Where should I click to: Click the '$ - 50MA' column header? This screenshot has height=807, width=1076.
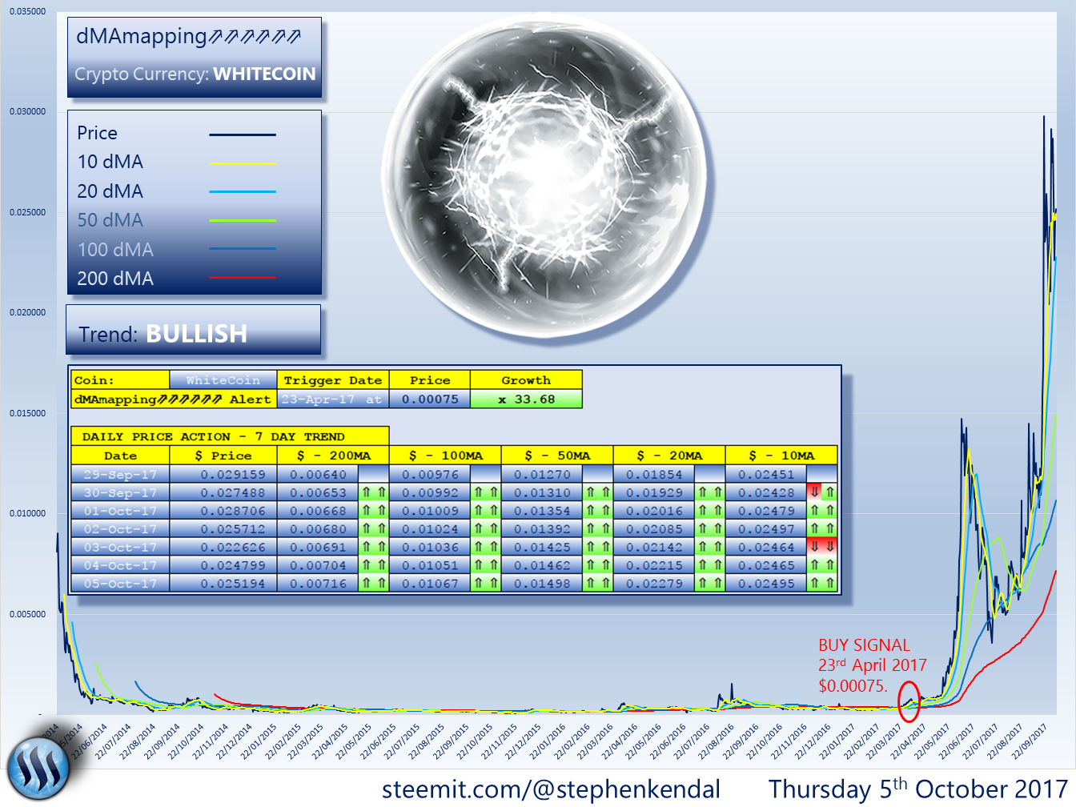point(557,456)
